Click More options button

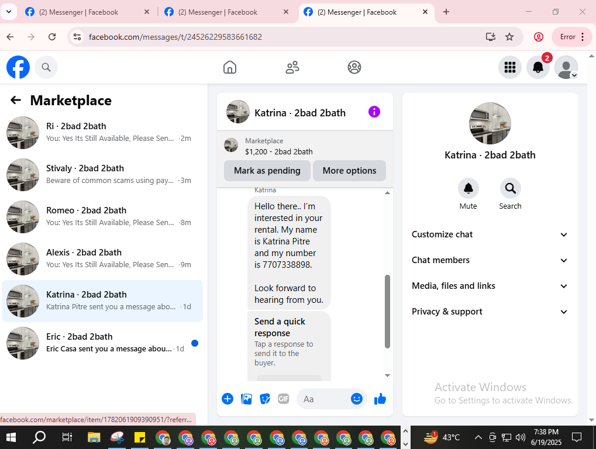coord(349,171)
